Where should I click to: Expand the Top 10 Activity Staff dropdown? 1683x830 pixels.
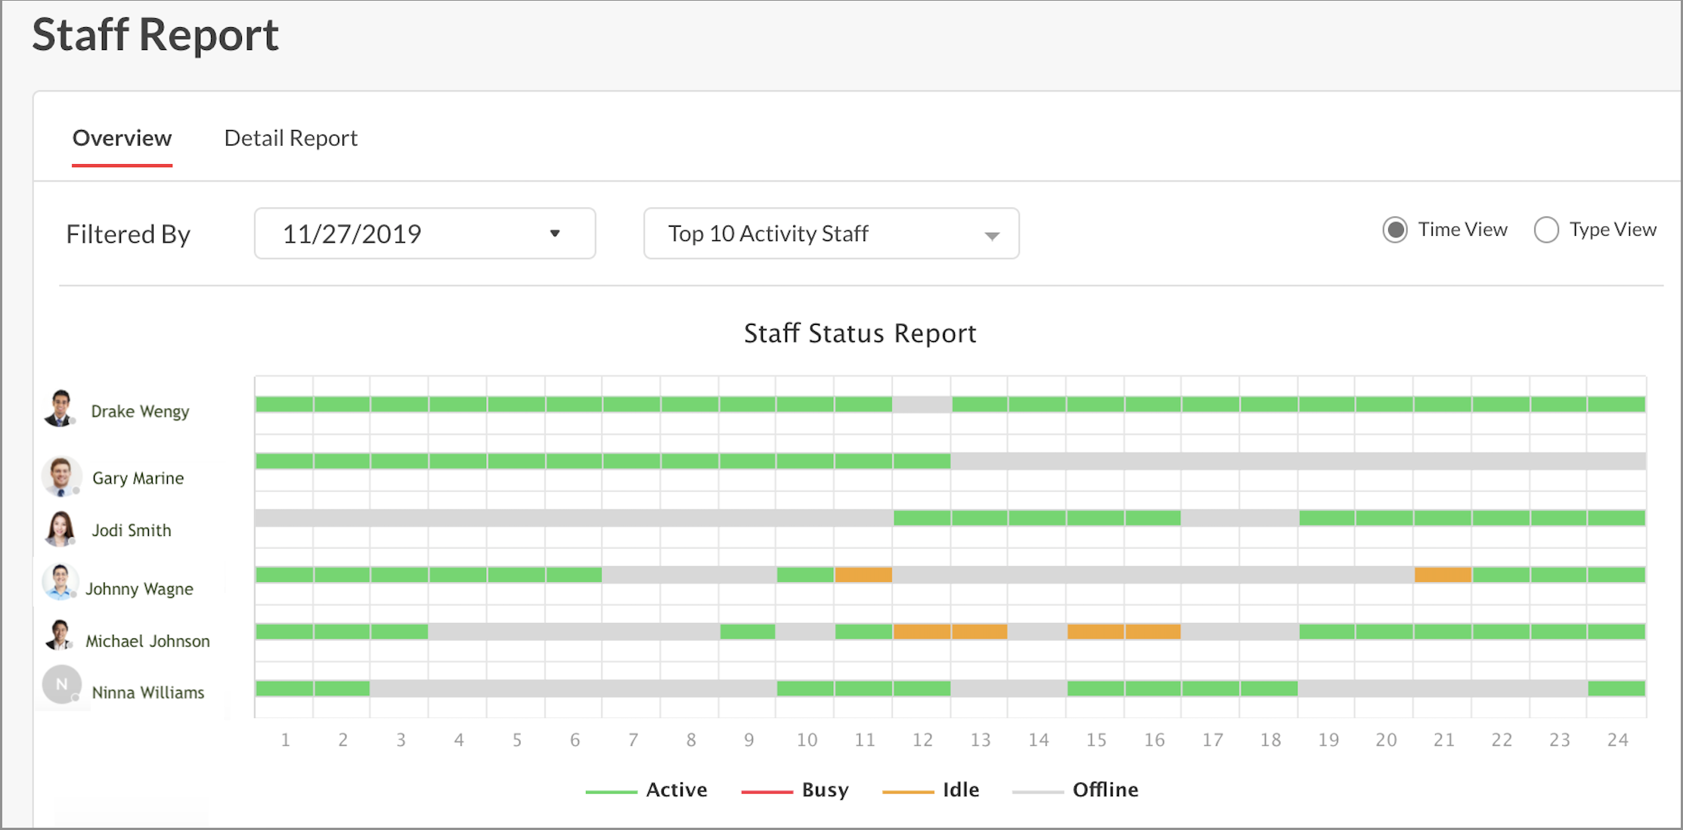click(831, 234)
